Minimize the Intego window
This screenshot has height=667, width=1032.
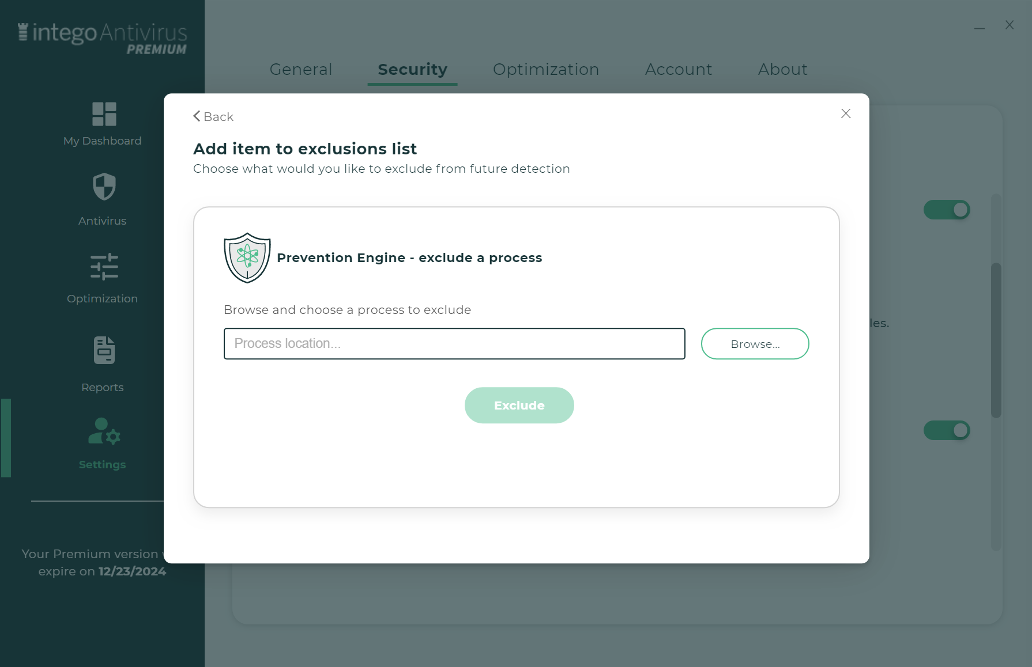[x=980, y=27]
